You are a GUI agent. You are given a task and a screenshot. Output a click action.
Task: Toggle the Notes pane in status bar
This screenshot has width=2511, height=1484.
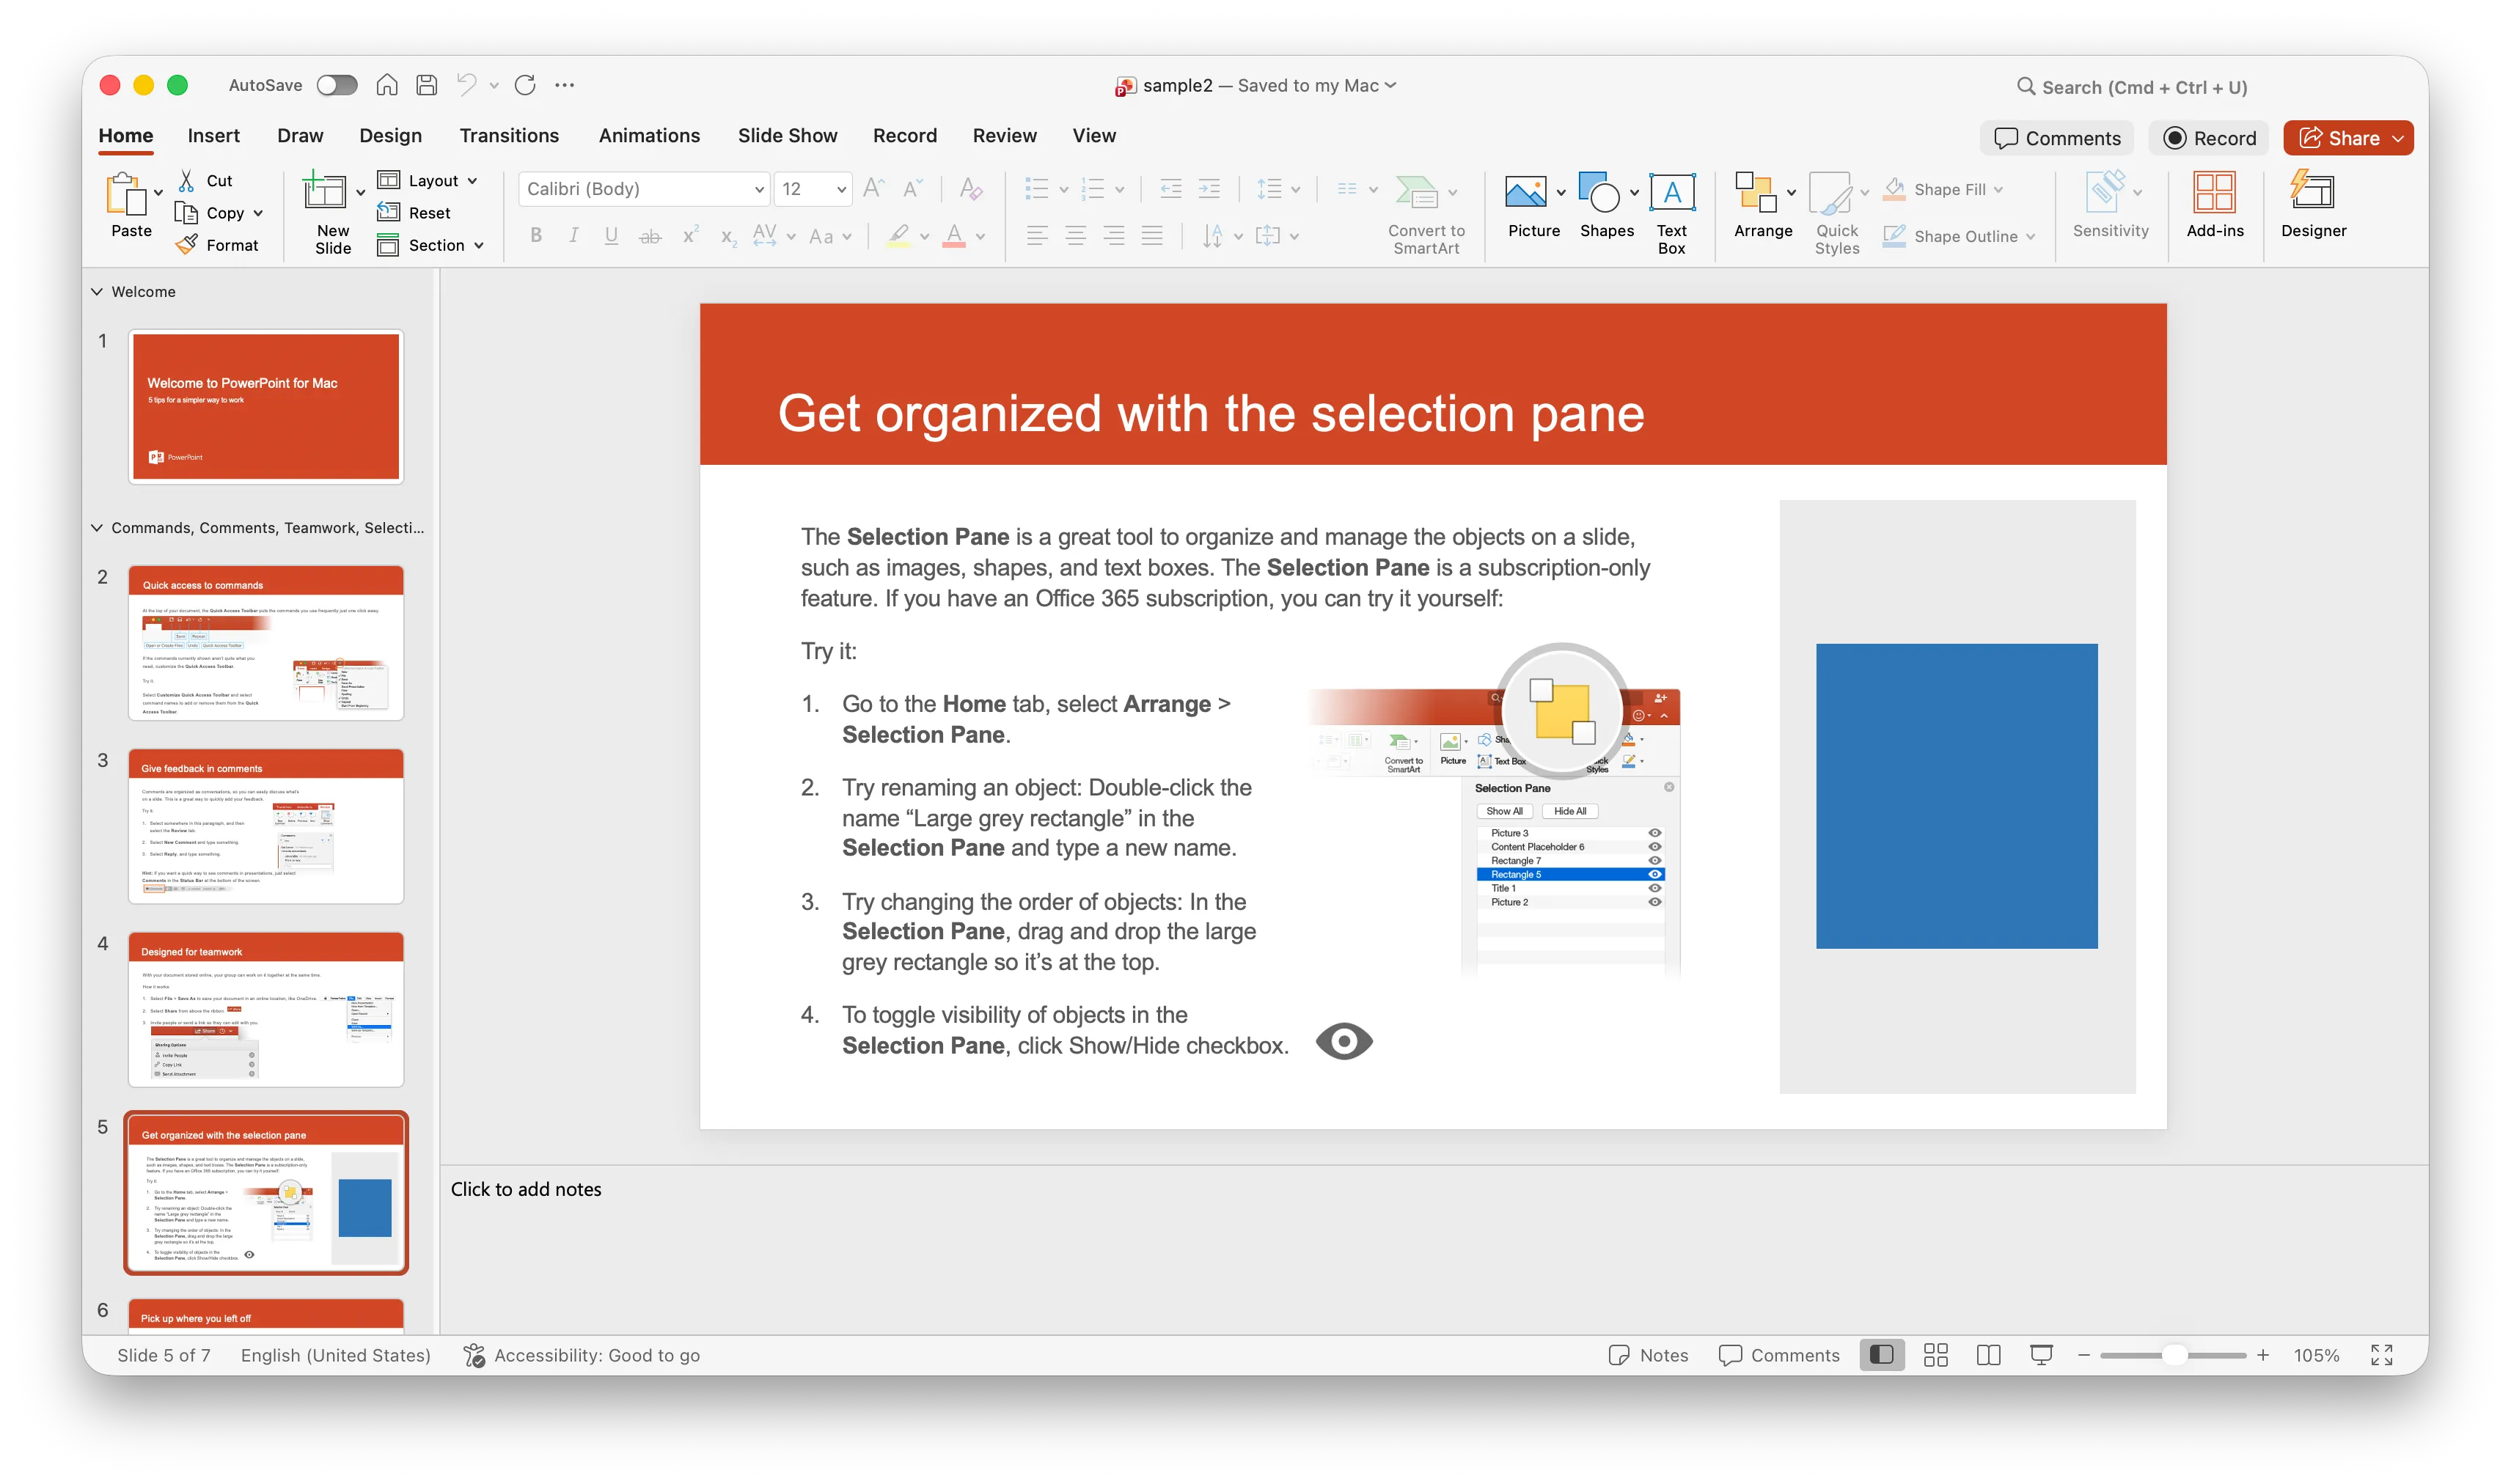point(1648,1355)
